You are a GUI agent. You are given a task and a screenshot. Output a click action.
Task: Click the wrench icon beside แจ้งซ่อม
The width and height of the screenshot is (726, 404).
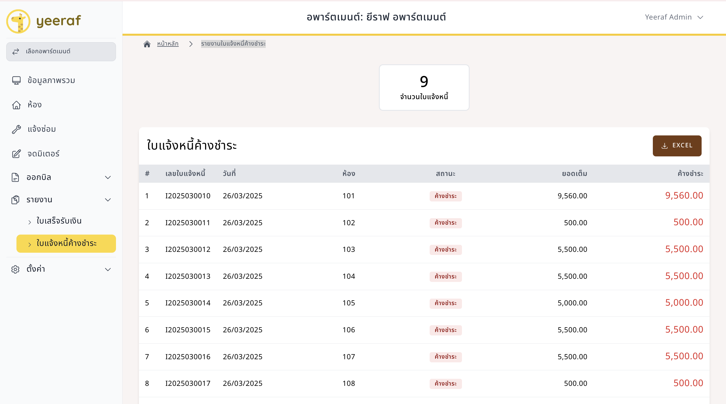(x=16, y=129)
